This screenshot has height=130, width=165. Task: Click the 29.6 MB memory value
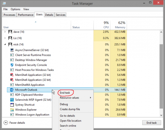pos(120,110)
